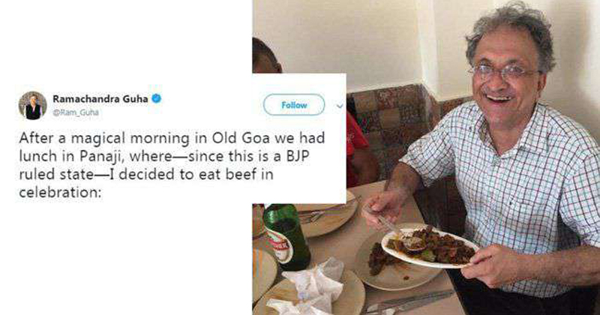Open Ramachandra Guha's profile avatar
The image size is (600, 315).
pos(32,105)
